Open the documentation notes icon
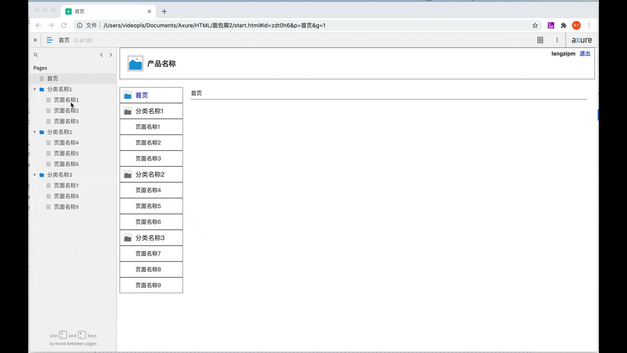This screenshot has height=353, width=627. (540, 40)
